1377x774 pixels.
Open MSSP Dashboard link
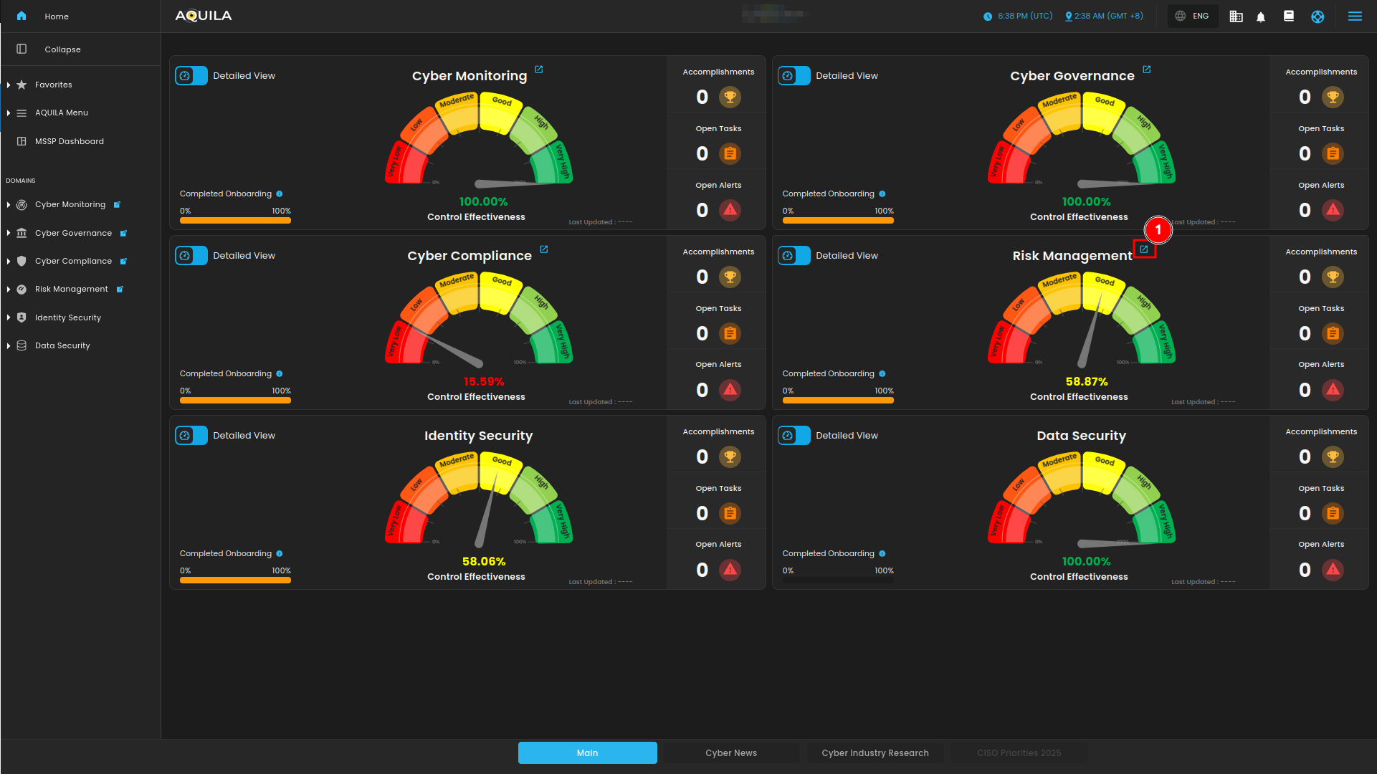69,141
